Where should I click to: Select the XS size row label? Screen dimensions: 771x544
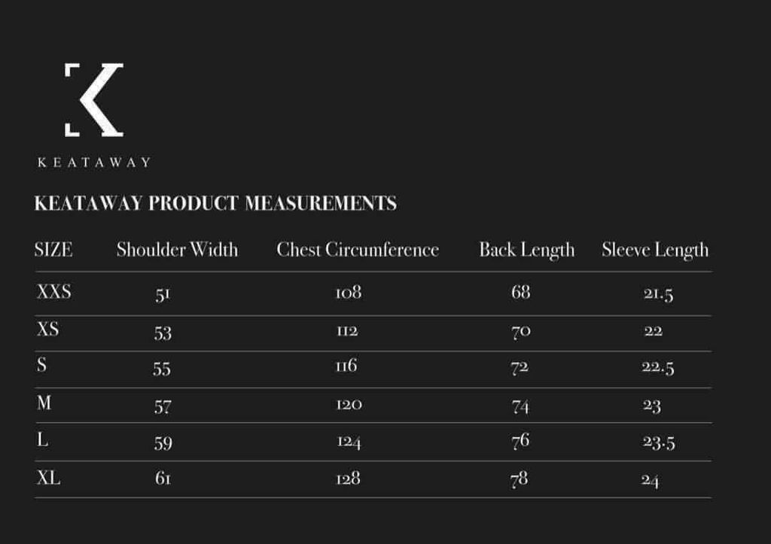coord(47,328)
